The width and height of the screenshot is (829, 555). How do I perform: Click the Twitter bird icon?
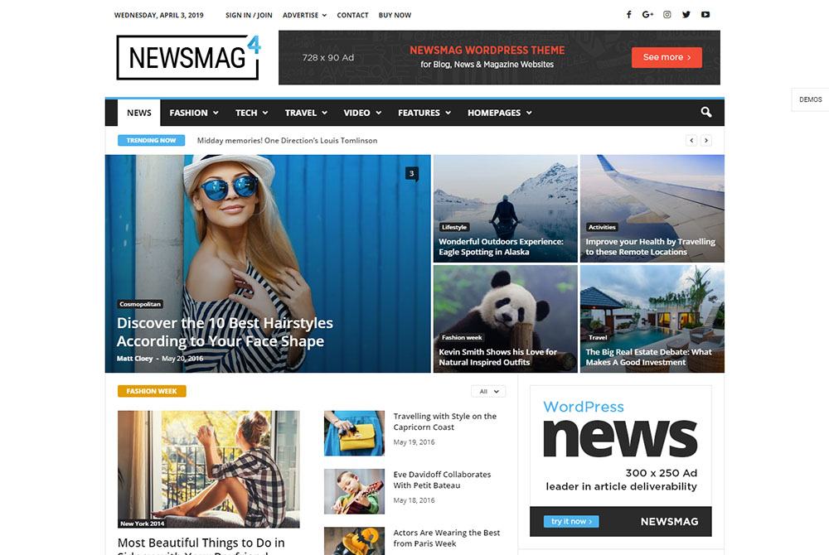pos(686,15)
